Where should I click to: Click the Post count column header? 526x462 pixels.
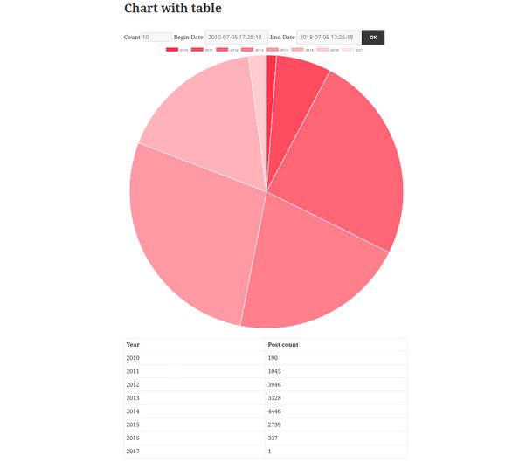coord(283,345)
